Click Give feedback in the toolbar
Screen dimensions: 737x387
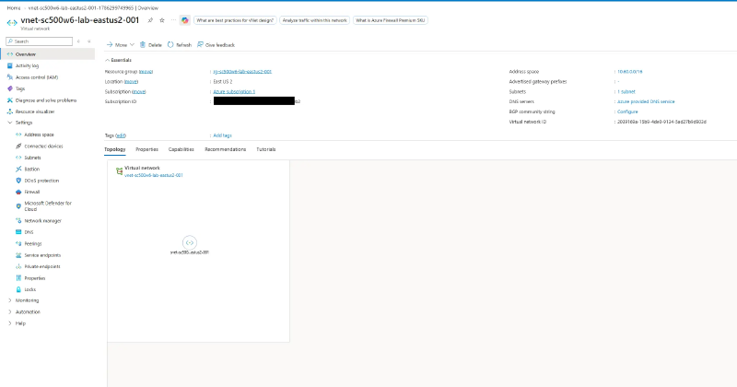coord(216,44)
